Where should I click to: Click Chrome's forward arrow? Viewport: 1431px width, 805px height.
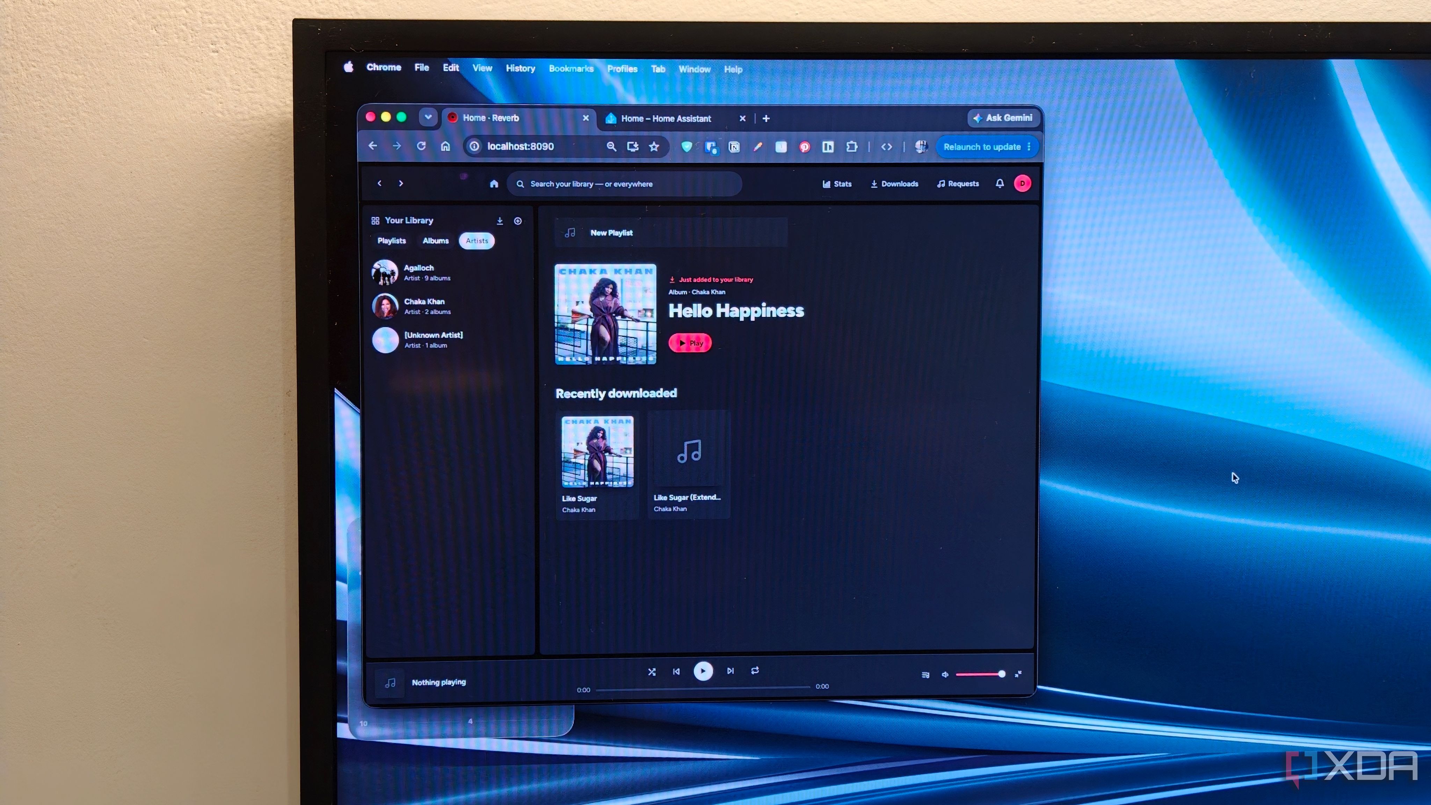click(397, 146)
